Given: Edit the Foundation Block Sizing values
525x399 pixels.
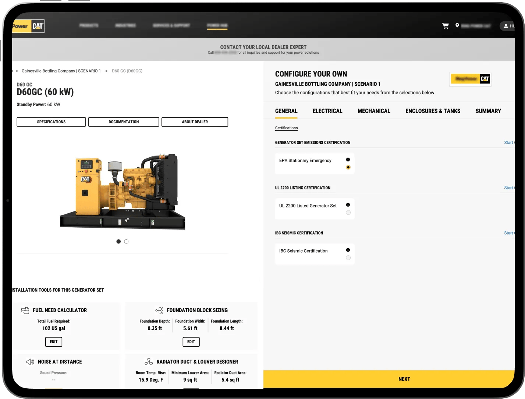Looking at the screenshot, I should pyautogui.click(x=191, y=342).
